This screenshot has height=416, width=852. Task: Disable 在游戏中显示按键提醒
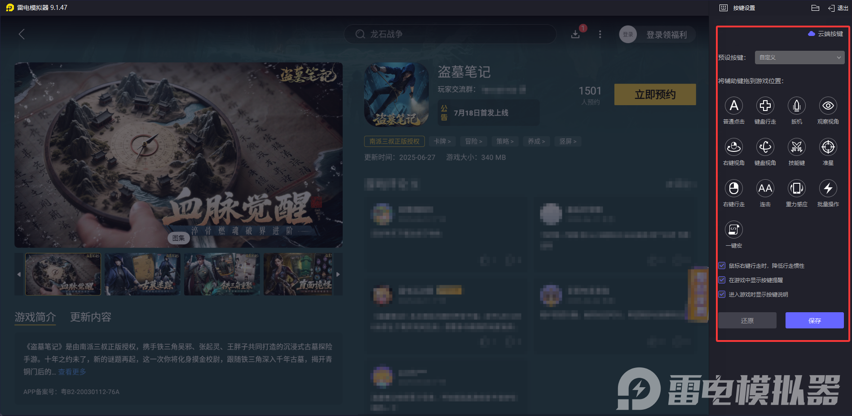(x=722, y=280)
